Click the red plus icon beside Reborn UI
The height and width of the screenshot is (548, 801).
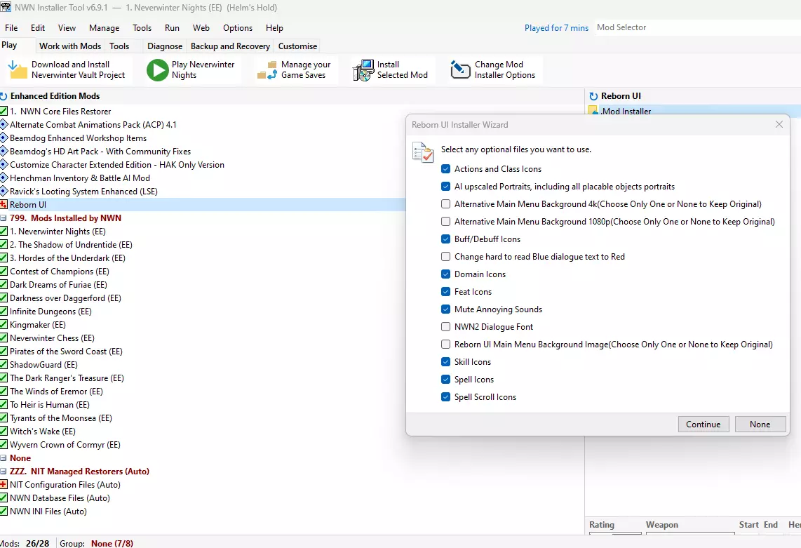[4, 205]
